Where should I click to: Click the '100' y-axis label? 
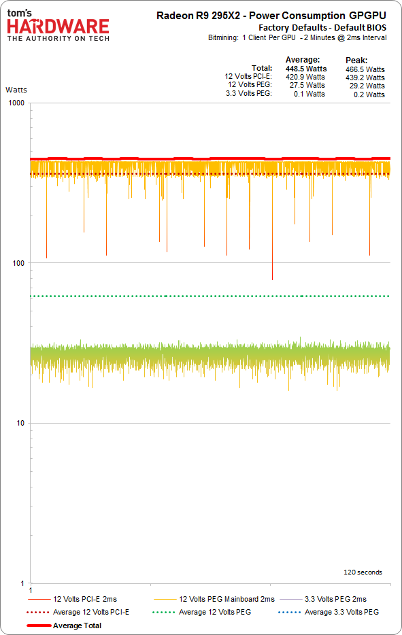[18, 263]
